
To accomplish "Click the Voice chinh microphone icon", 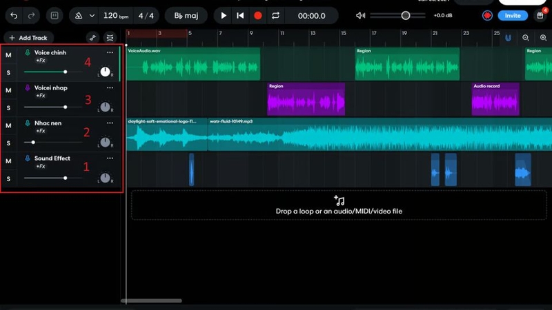I will tap(28, 52).
